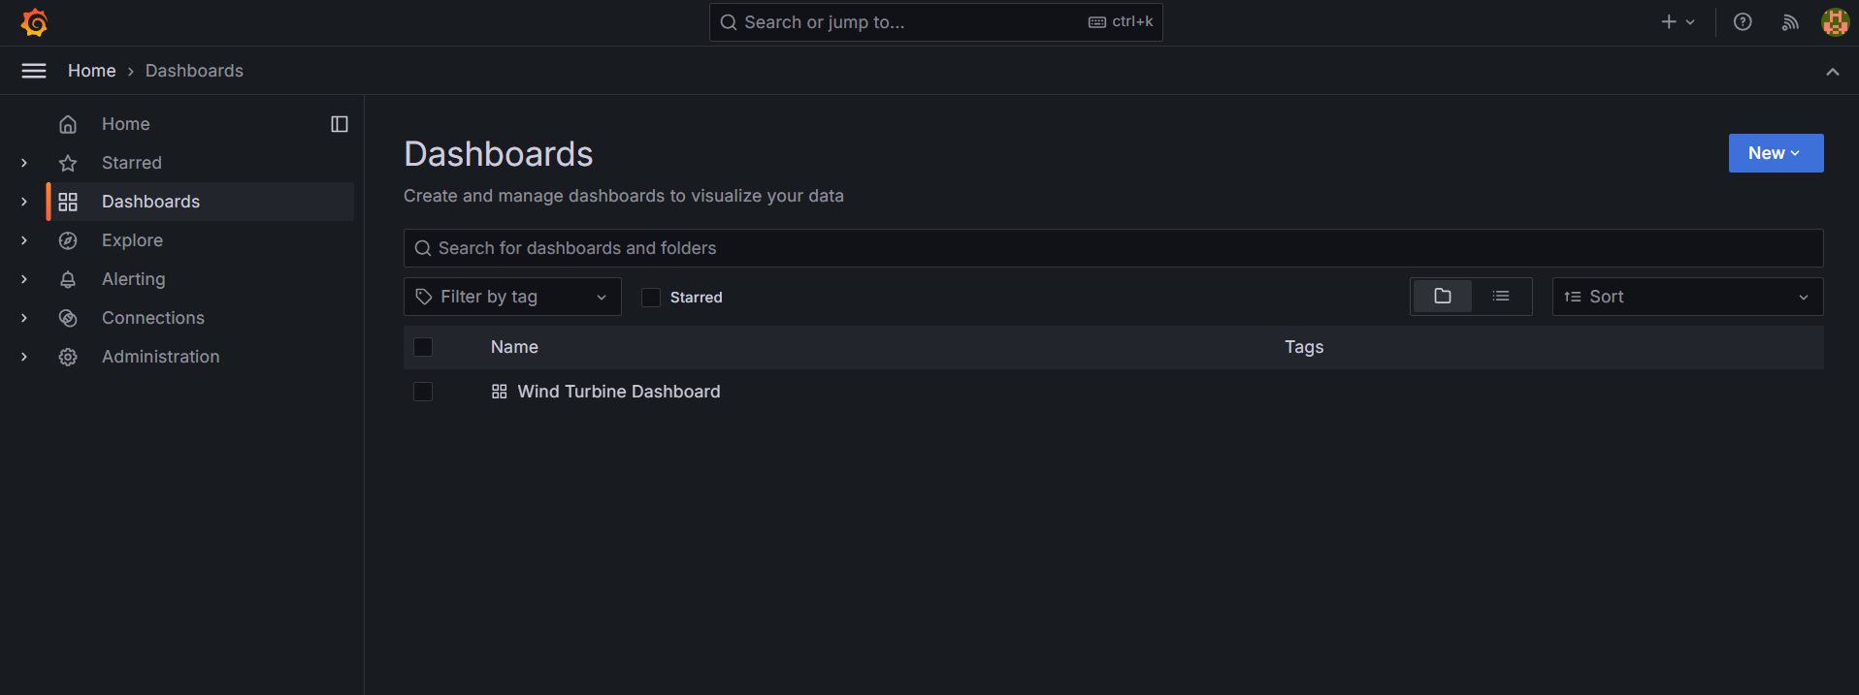The height and width of the screenshot is (695, 1859).
Task: Click the Grafana logo icon
Action: 35,22
